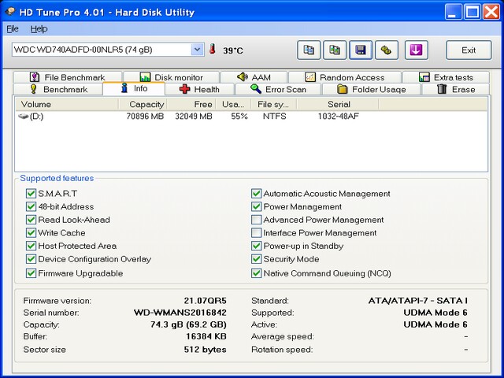
Task: Toggle the Power Management checkbox
Action: pos(256,206)
